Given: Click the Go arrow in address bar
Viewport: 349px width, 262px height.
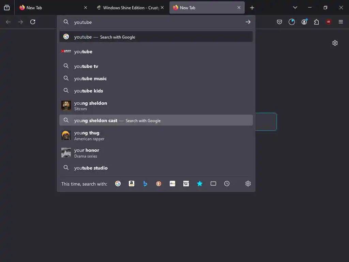Looking at the screenshot, I should (x=248, y=22).
